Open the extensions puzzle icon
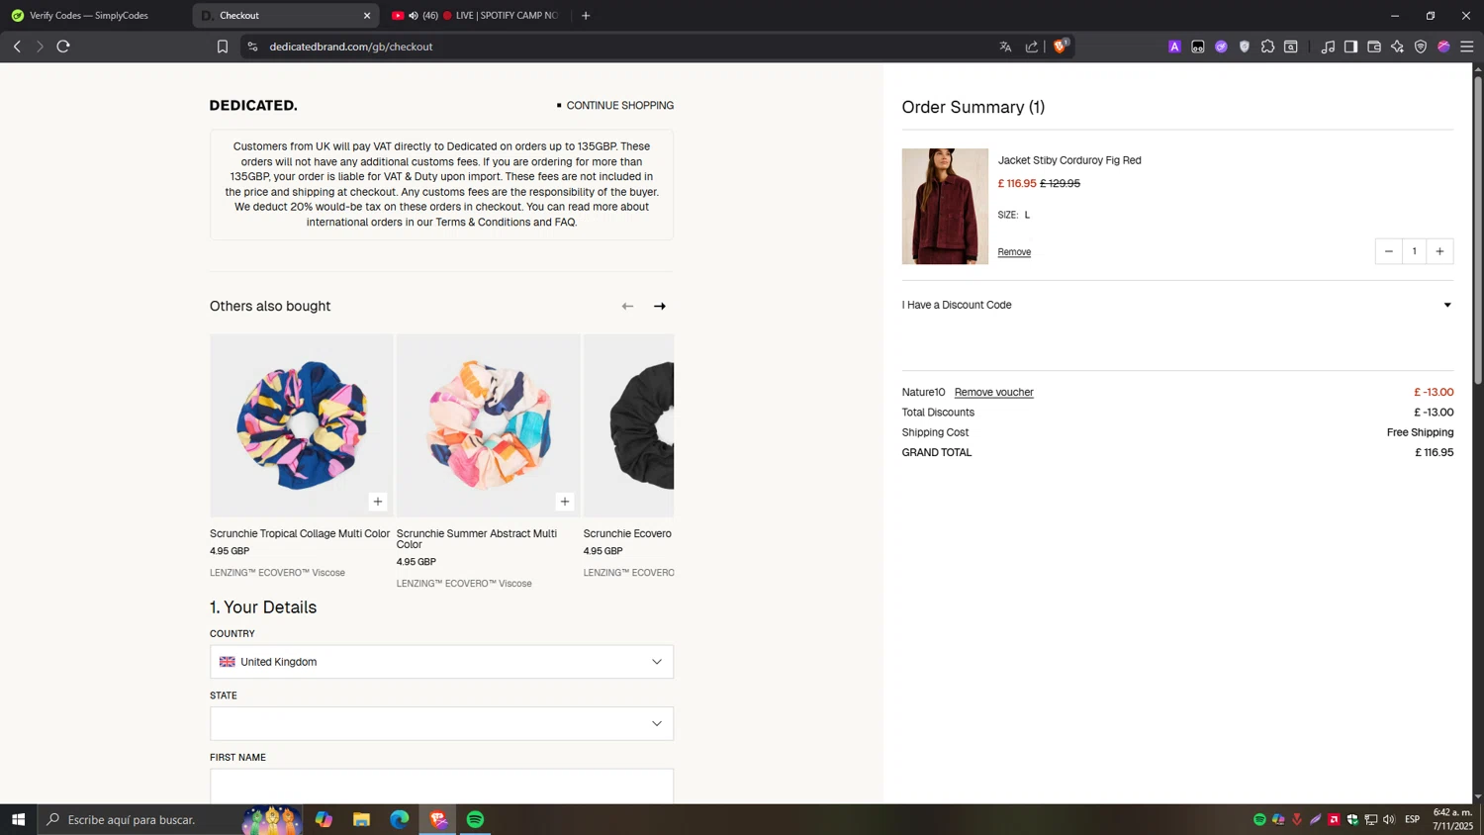The image size is (1484, 835). (1267, 46)
